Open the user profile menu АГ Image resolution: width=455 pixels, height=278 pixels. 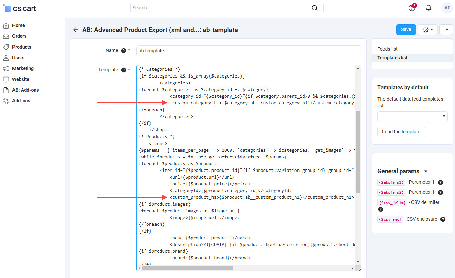pyautogui.click(x=447, y=8)
